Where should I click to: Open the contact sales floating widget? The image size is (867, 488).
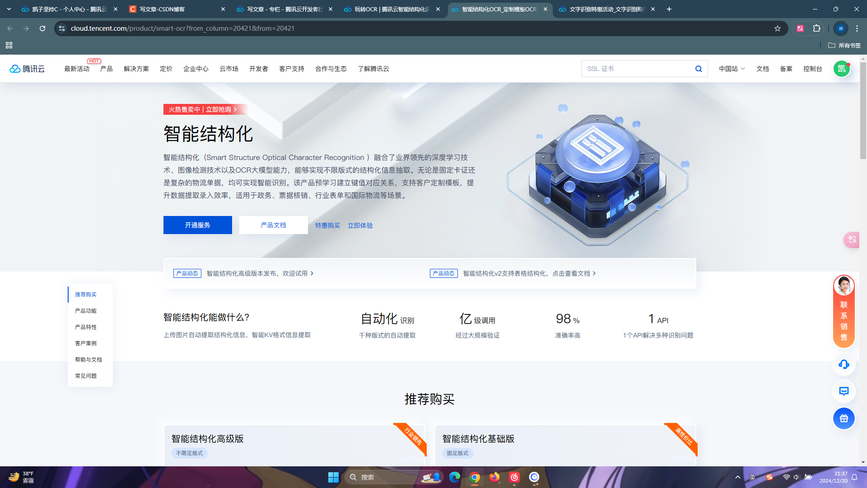[x=844, y=311]
